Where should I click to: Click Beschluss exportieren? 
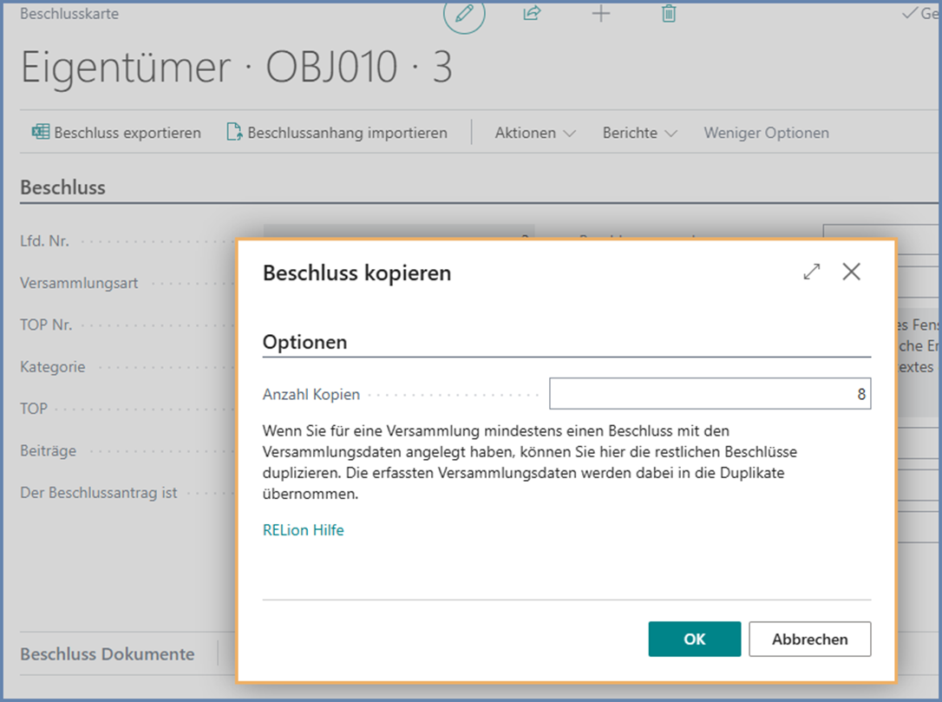pos(116,133)
